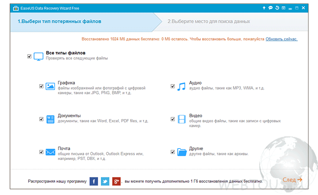Image resolution: width=318 pixels, height=195 pixels.
Task: Share via the Google Plus icon
Action: [x=116, y=181]
